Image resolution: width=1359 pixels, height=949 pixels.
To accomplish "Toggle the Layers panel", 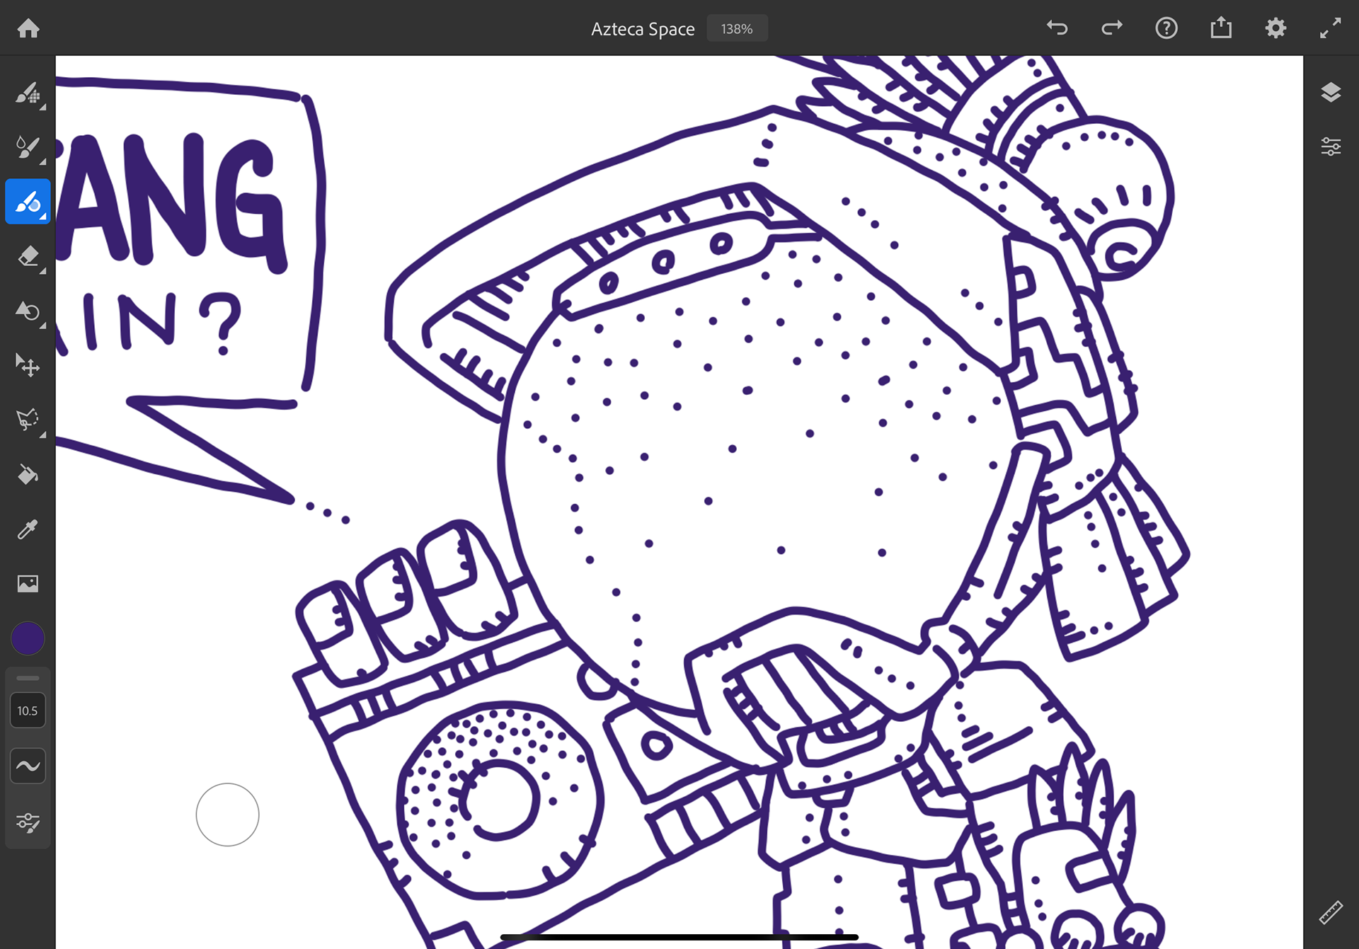I will tap(1331, 93).
